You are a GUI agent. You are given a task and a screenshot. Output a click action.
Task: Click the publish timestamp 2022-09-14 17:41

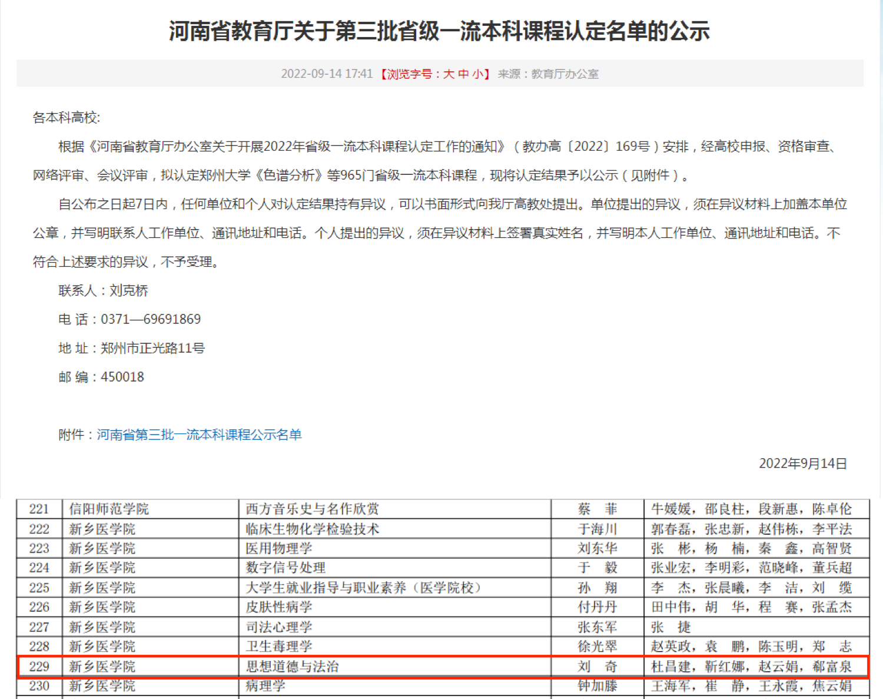(x=327, y=74)
